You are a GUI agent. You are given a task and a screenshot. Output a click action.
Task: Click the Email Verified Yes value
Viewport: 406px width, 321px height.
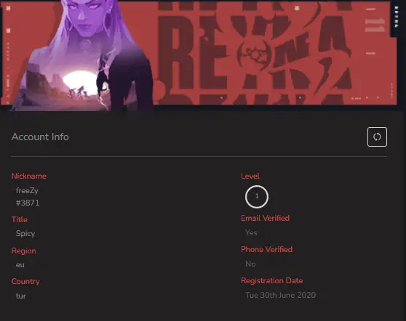251,232
